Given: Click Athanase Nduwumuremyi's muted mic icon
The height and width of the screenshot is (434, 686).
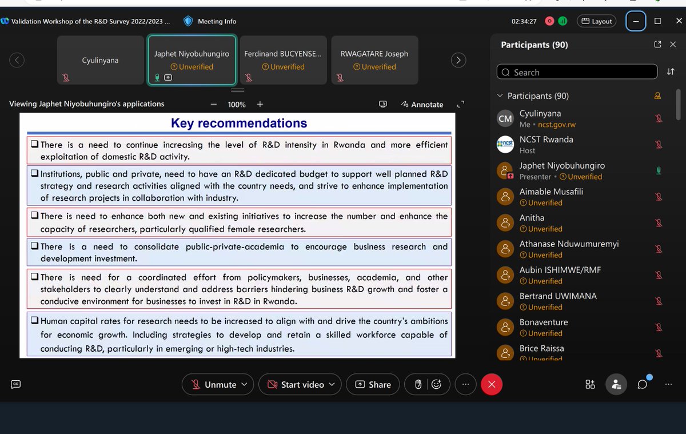Looking at the screenshot, I should tap(659, 249).
